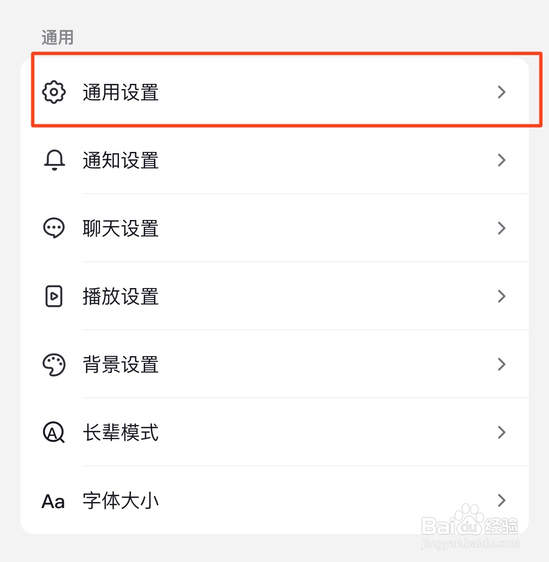Screen dimensions: 549x562
Task: Click the Aa icon beside 字体大小
Action: pyautogui.click(x=53, y=501)
